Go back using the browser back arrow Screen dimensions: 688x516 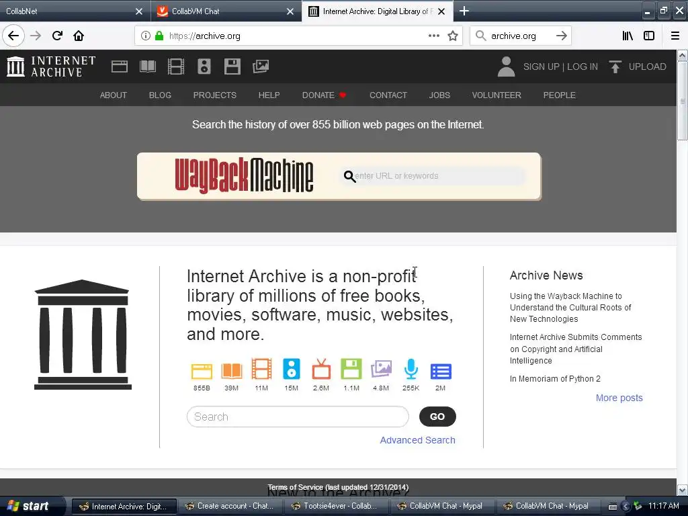tap(13, 36)
